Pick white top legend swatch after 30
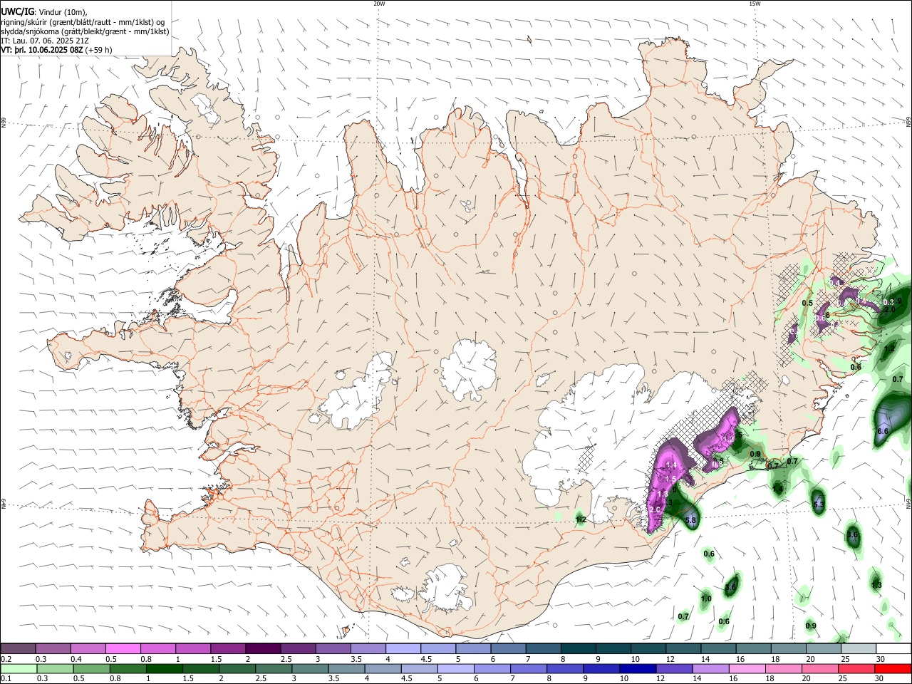The width and height of the screenshot is (912, 684). tap(894, 648)
